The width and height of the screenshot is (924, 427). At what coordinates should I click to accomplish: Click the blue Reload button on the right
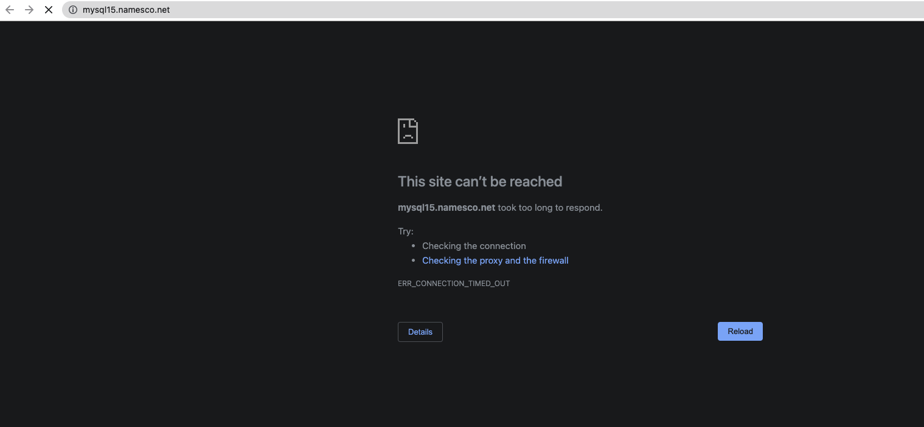(x=740, y=331)
